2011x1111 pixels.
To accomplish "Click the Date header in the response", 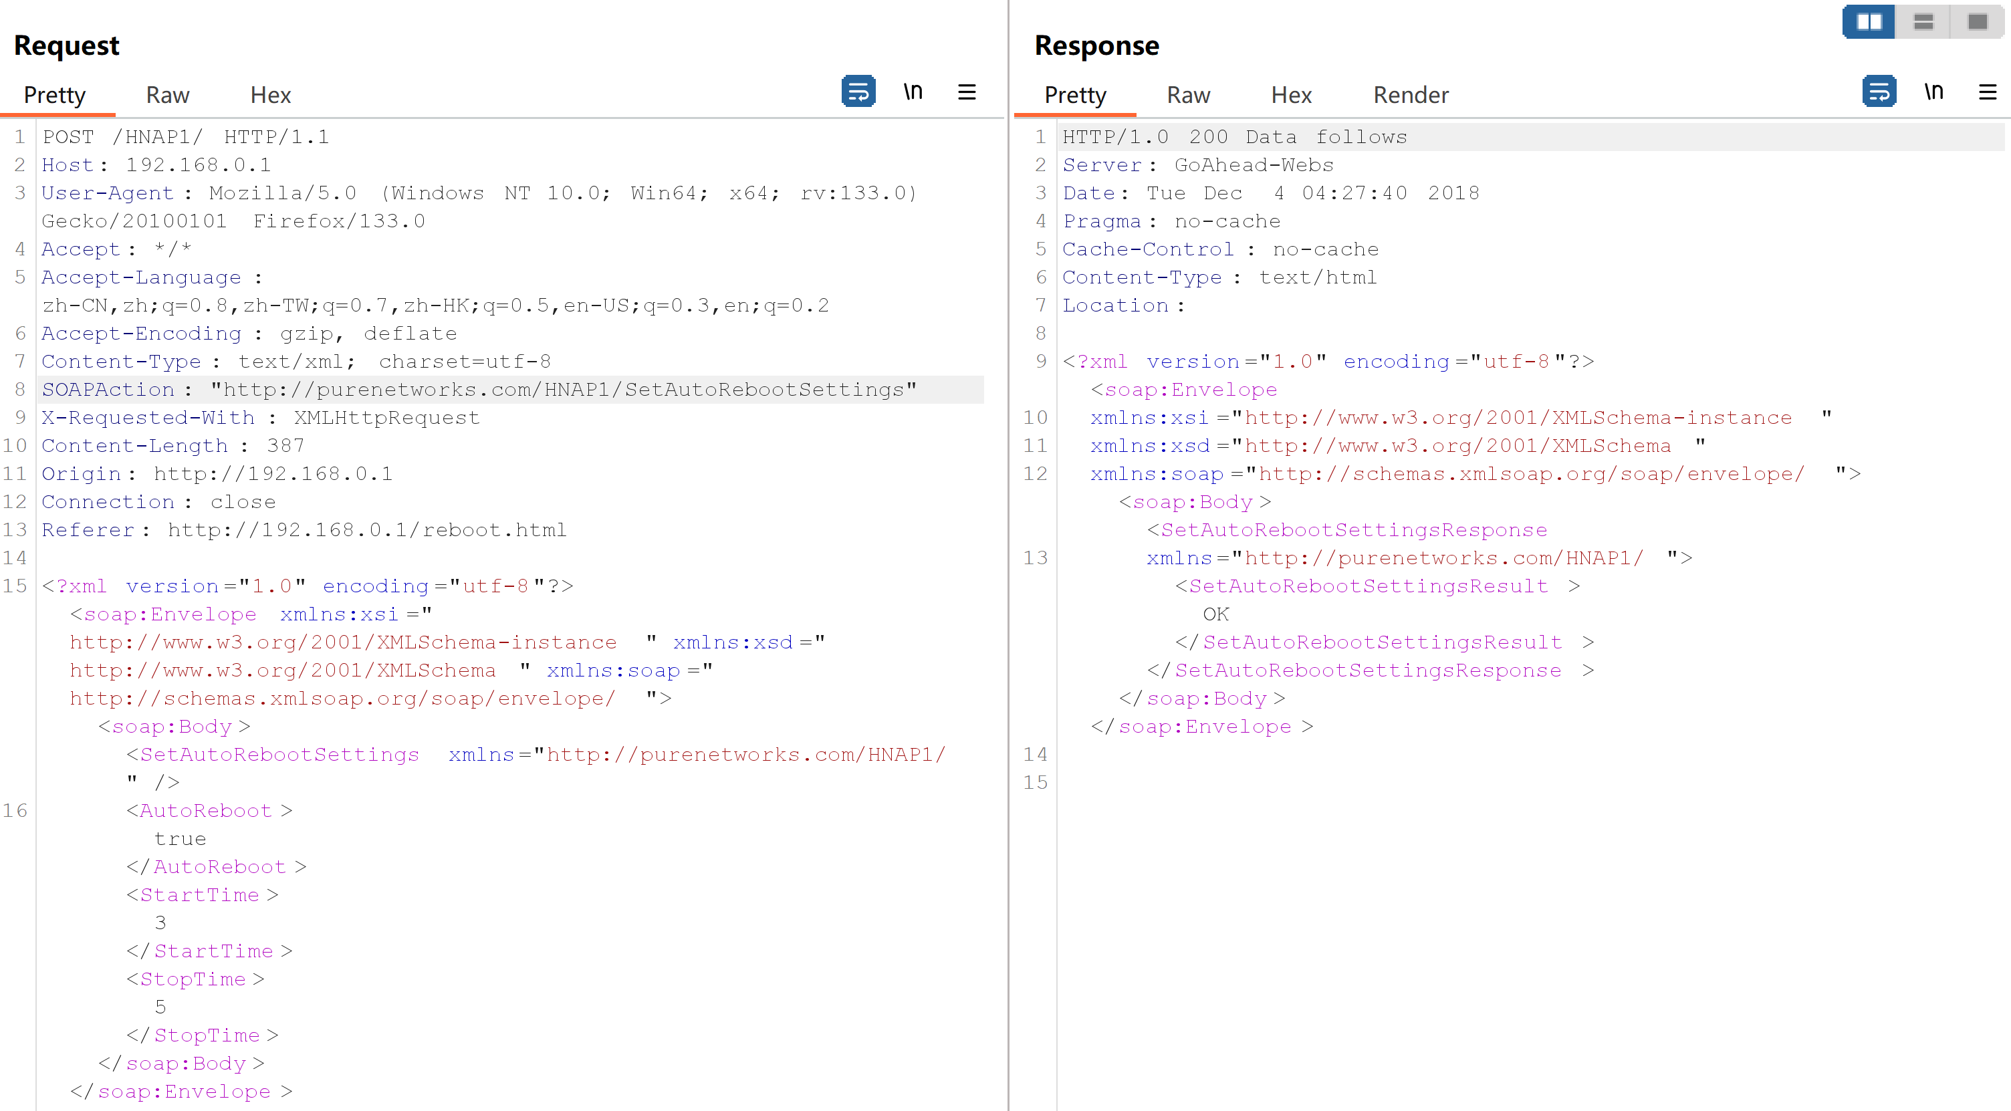I will click(x=1271, y=194).
